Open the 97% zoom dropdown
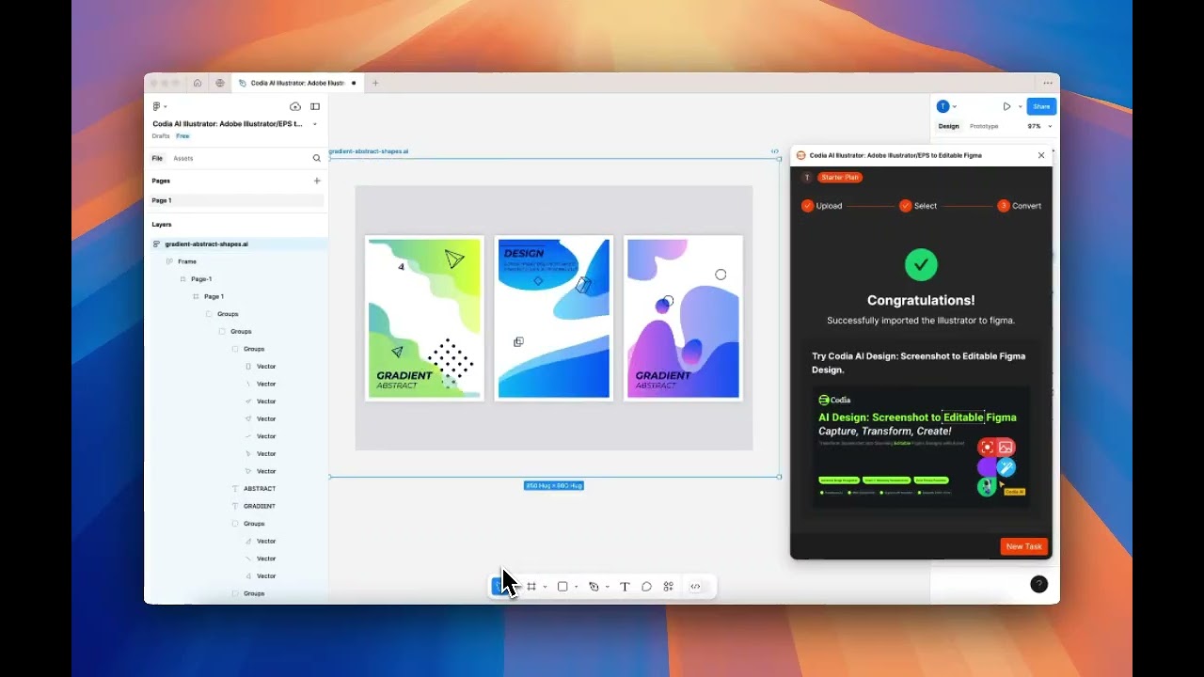This screenshot has height=677, width=1204. [1039, 126]
